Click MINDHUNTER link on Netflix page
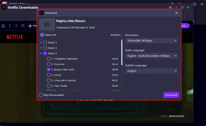The height and width of the screenshot is (126, 206). 177,116
